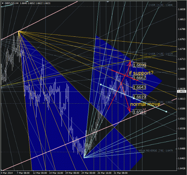Viewport: 187px width, 175px height.
Task: Click the '12 Mar 00:00' time axis label
Action: tap(40, 173)
